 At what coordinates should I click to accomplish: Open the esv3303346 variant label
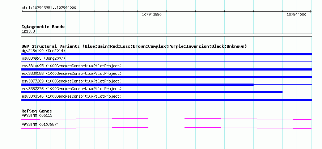point(72,96)
